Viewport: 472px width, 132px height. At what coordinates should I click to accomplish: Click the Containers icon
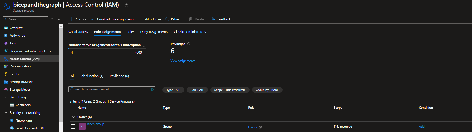tap(12, 105)
